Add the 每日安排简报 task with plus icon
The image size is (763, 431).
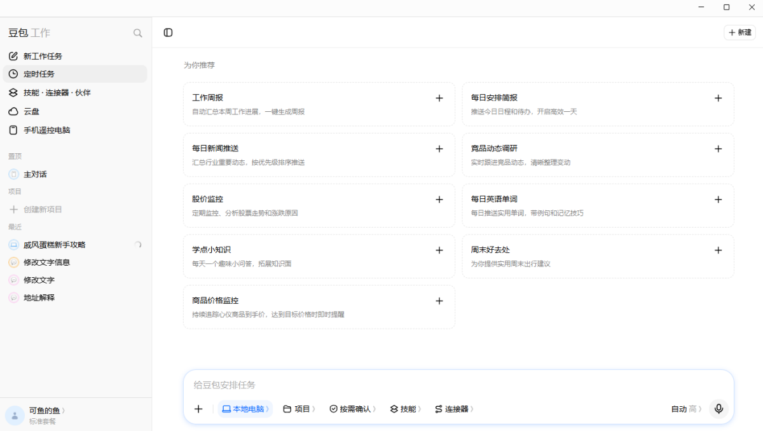click(x=718, y=98)
